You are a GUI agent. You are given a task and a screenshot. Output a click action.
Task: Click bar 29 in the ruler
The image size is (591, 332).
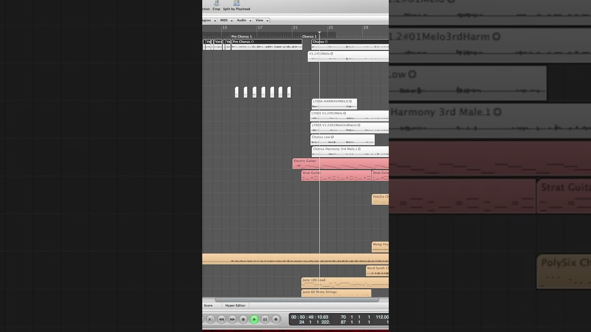[x=366, y=28]
